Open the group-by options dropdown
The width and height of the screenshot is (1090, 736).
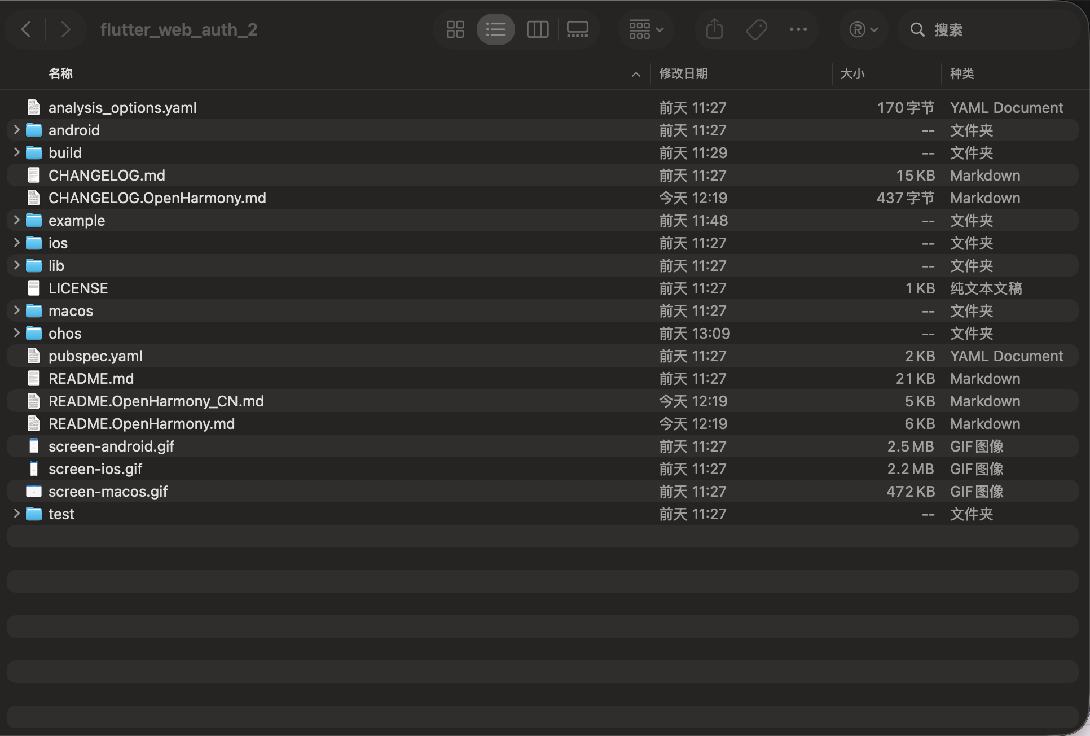[646, 29]
